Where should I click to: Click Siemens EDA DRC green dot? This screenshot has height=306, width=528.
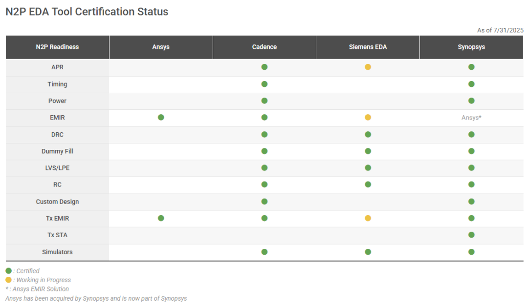click(x=368, y=134)
